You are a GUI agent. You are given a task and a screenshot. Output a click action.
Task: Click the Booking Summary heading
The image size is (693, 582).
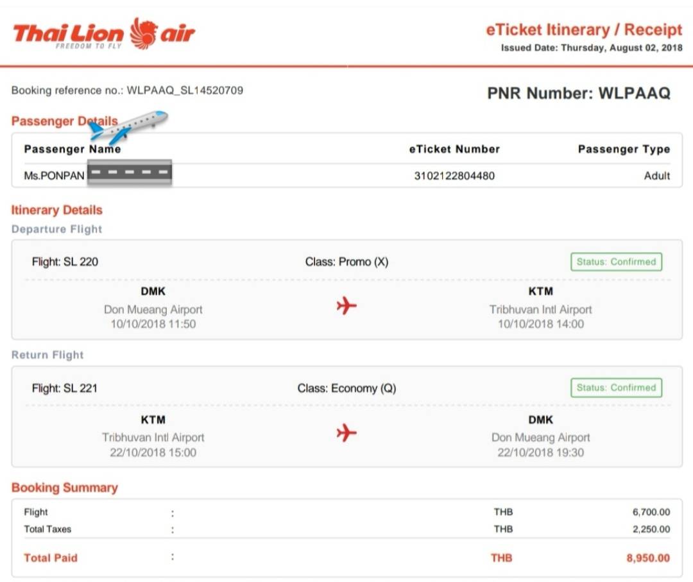pos(65,488)
